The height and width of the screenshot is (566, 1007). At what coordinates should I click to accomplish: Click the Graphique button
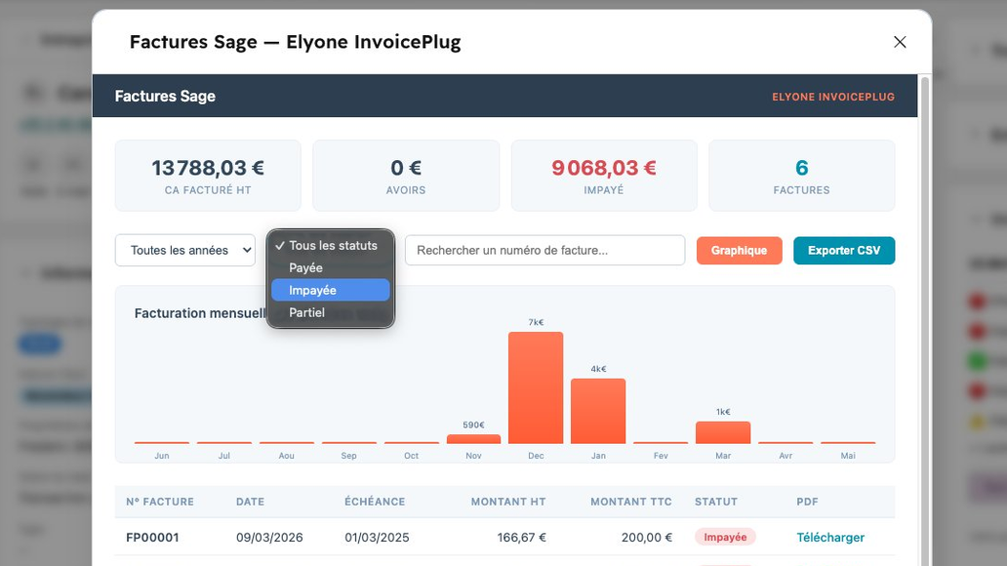tap(740, 251)
